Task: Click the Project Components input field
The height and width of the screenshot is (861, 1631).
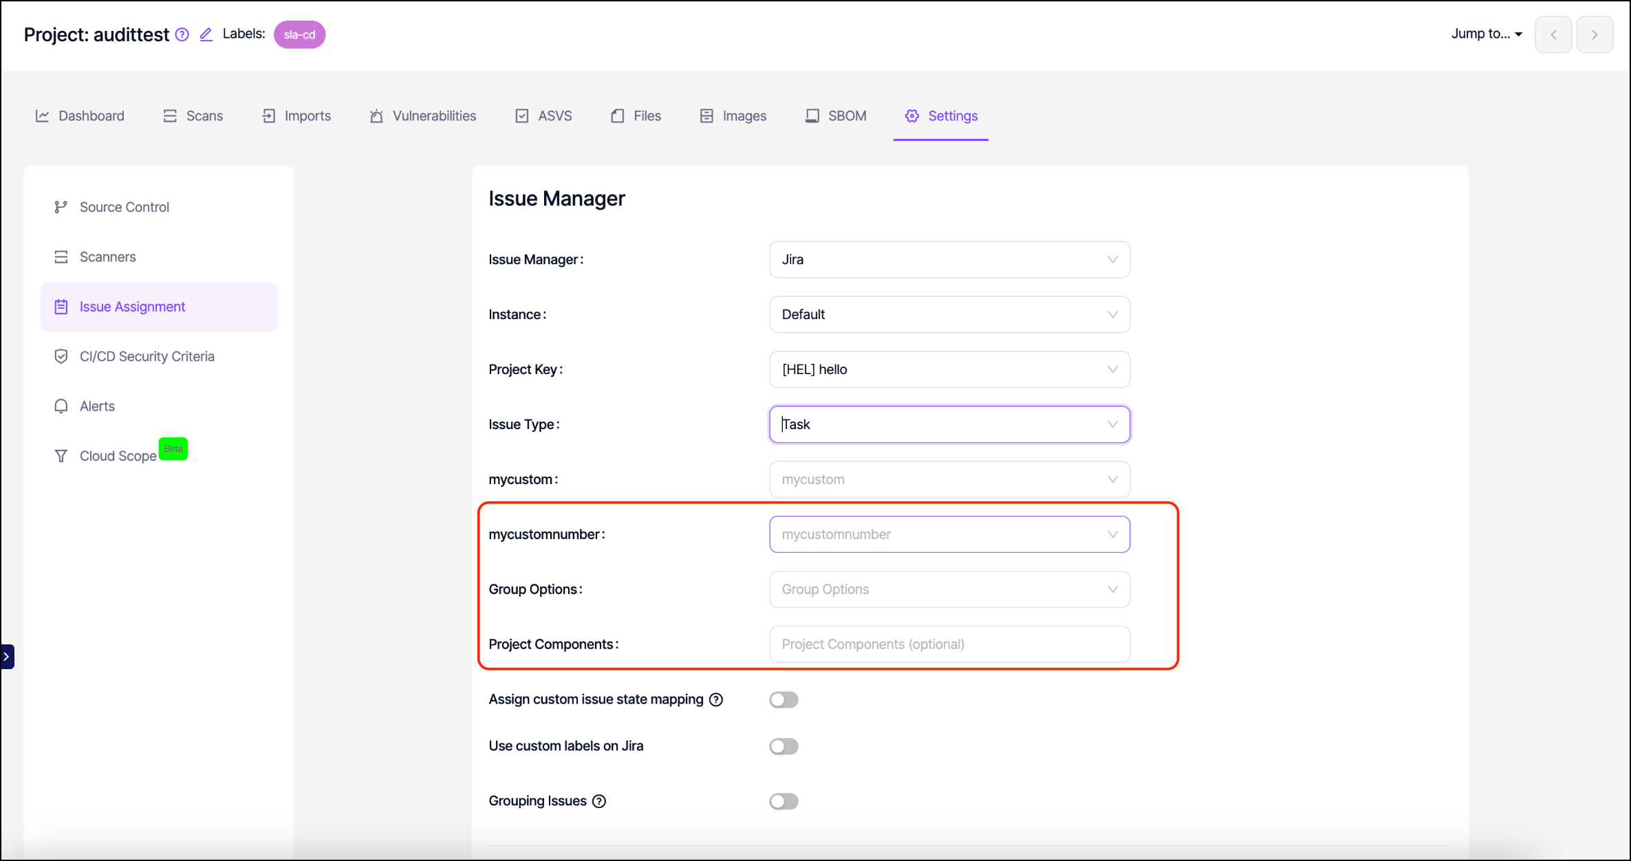Action: coord(949,644)
